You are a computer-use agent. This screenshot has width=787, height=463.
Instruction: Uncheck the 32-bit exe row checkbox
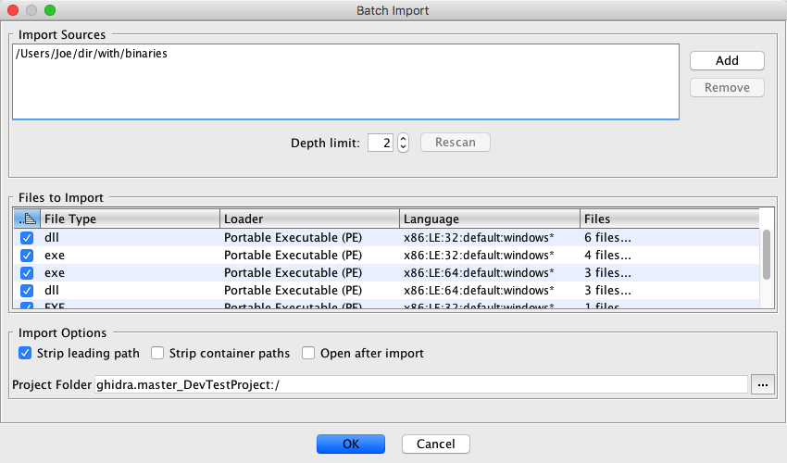27,256
